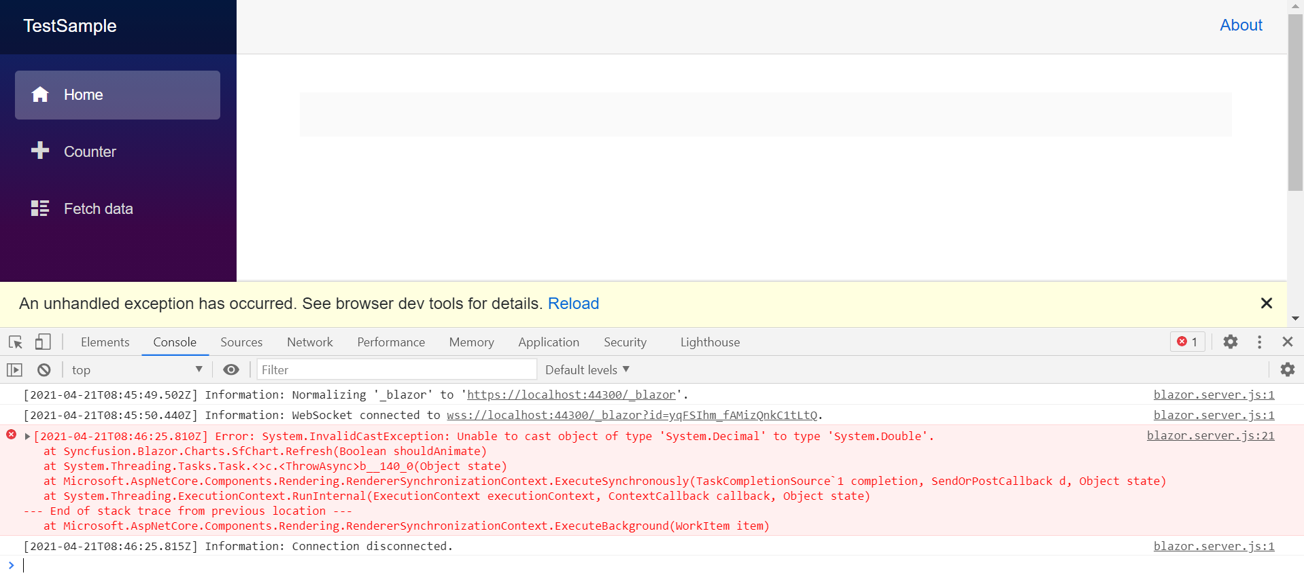
Task: Clear console with the ban icon
Action: tap(44, 370)
